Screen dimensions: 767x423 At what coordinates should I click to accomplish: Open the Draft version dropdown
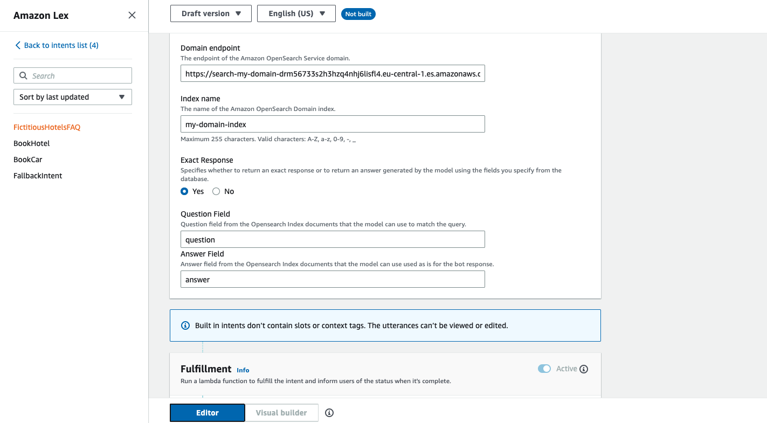point(211,13)
